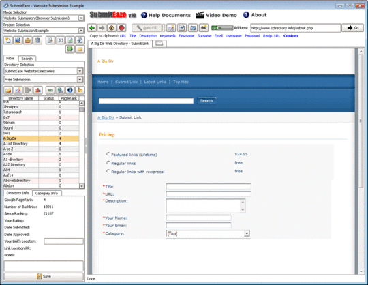This screenshot has width=368, height=285.
Task: Click the Help Documents question mark icon
Action: click(144, 15)
